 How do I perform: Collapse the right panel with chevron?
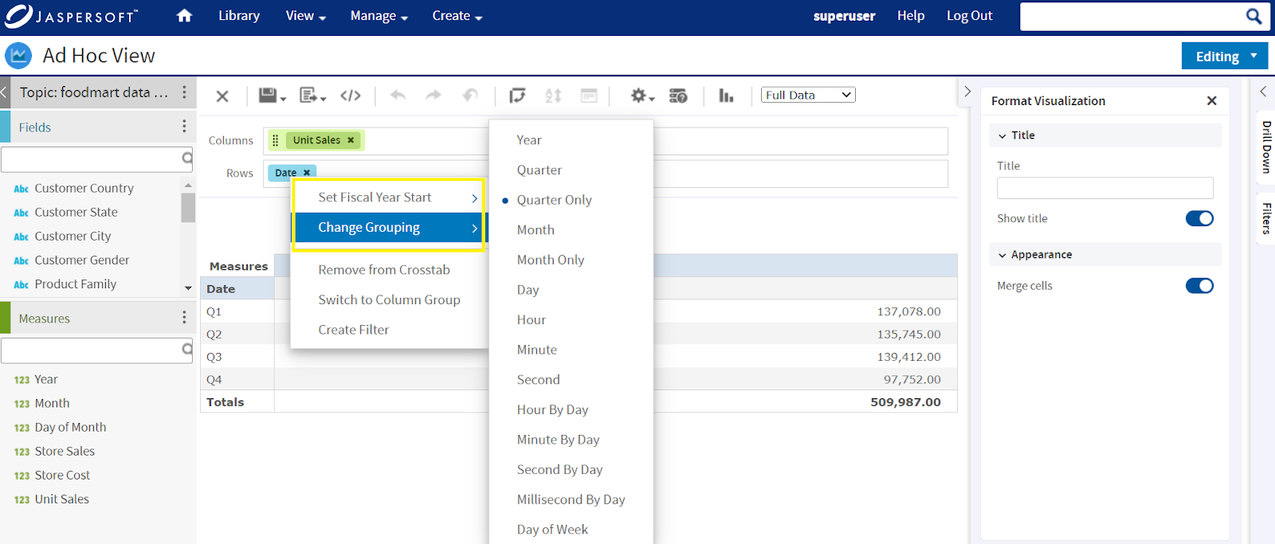967,92
